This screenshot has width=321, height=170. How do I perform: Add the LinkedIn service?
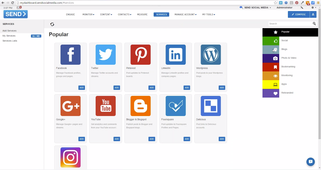click(187, 88)
